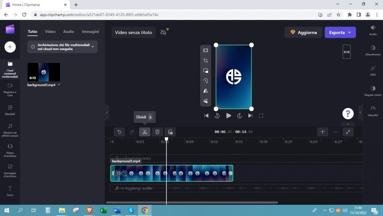Image resolution: width=383 pixels, height=216 pixels.
Task: Open the Filtri panel
Action: [373, 71]
